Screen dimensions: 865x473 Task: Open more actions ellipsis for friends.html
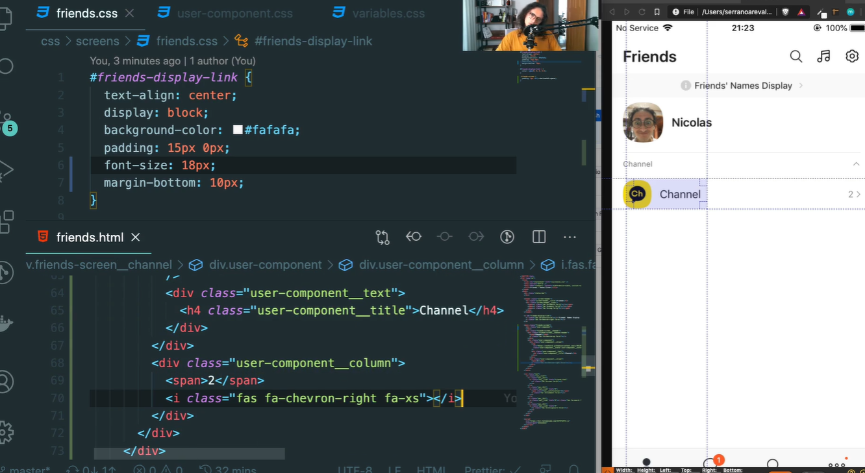(x=570, y=237)
